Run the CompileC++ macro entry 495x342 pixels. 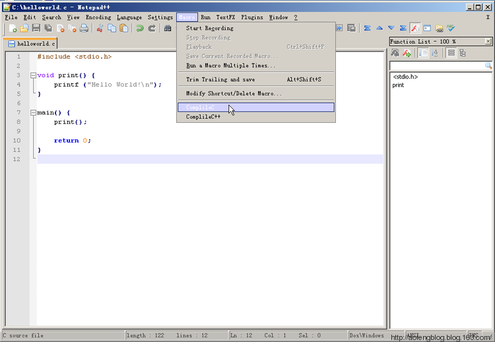coord(256,117)
